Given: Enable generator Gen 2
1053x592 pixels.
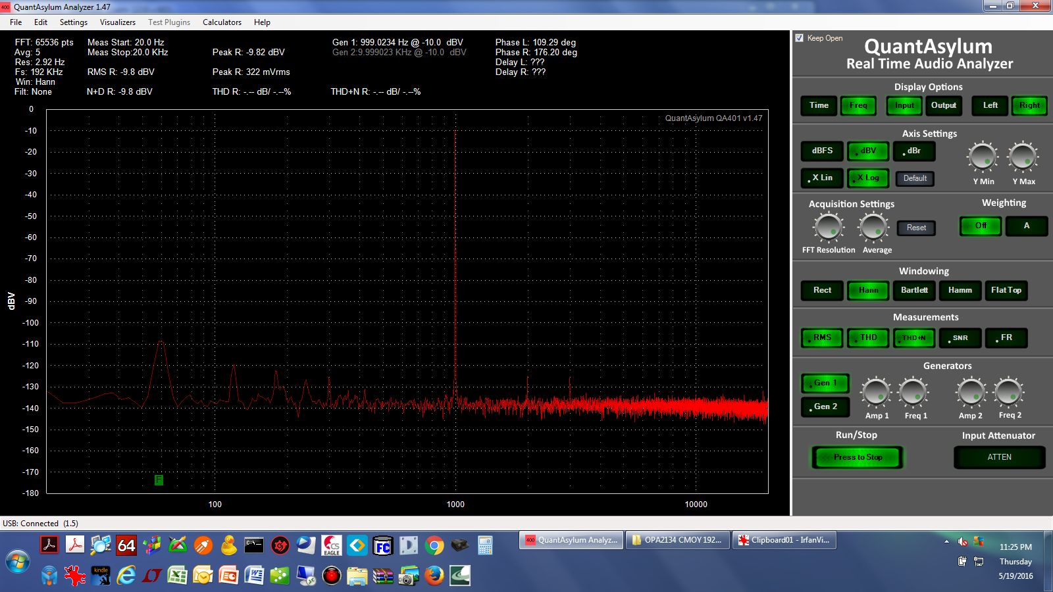Looking at the screenshot, I should [825, 407].
